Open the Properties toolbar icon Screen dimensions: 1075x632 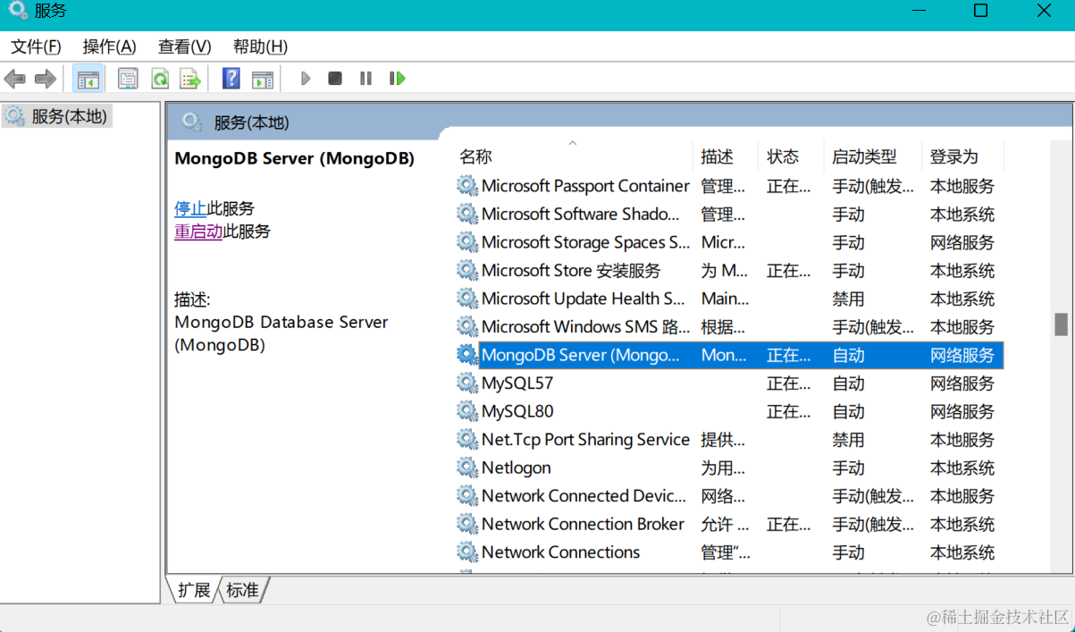click(x=128, y=79)
